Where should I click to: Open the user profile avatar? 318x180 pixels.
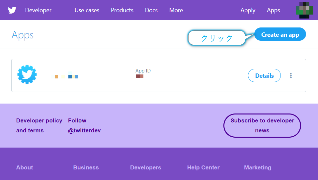[304, 10]
